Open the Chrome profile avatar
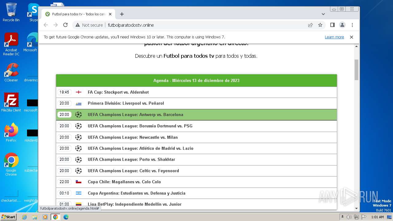393x221 pixels. (x=342, y=25)
